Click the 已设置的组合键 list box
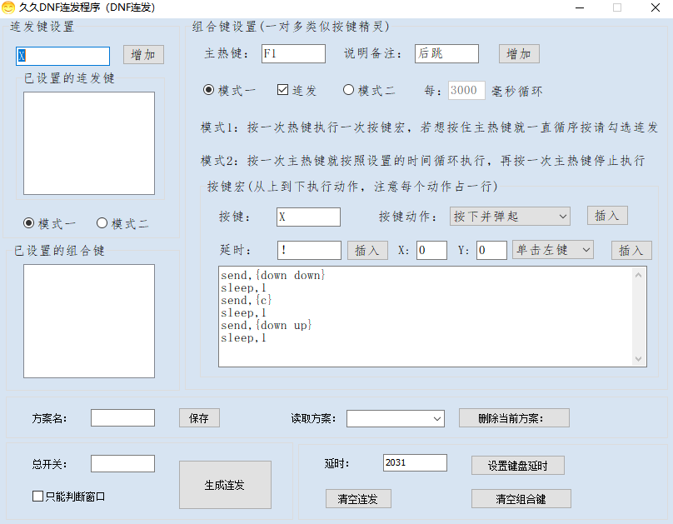This screenshot has width=673, height=524. pyautogui.click(x=89, y=321)
